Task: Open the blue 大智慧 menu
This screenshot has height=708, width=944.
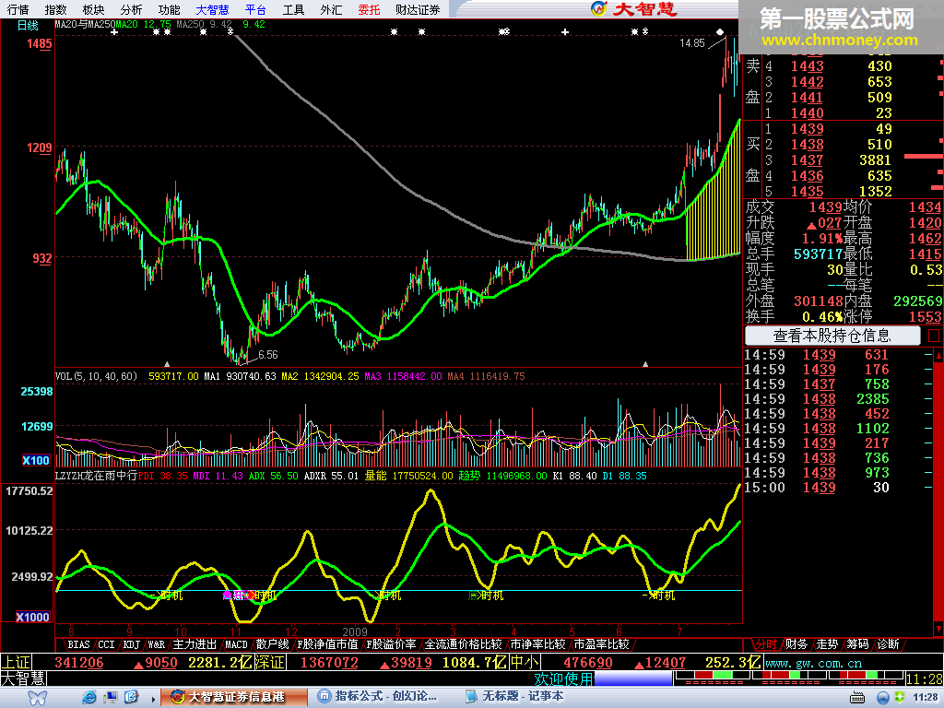Action: click(x=213, y=9)
